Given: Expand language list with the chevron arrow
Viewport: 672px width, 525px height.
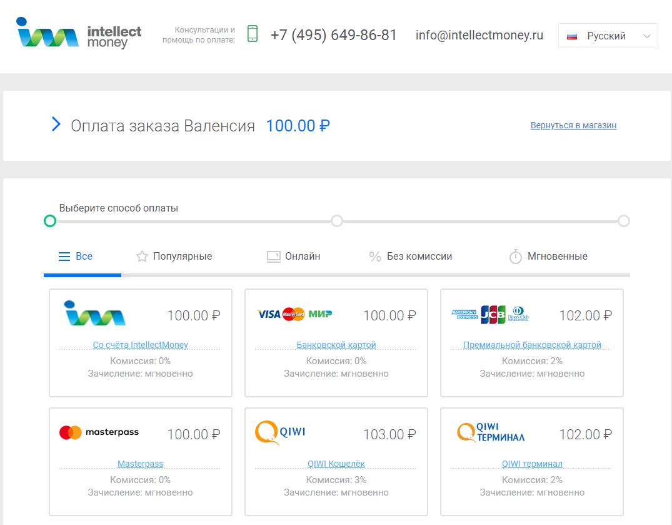Looking at the screenshot, I should pos(647,36).
